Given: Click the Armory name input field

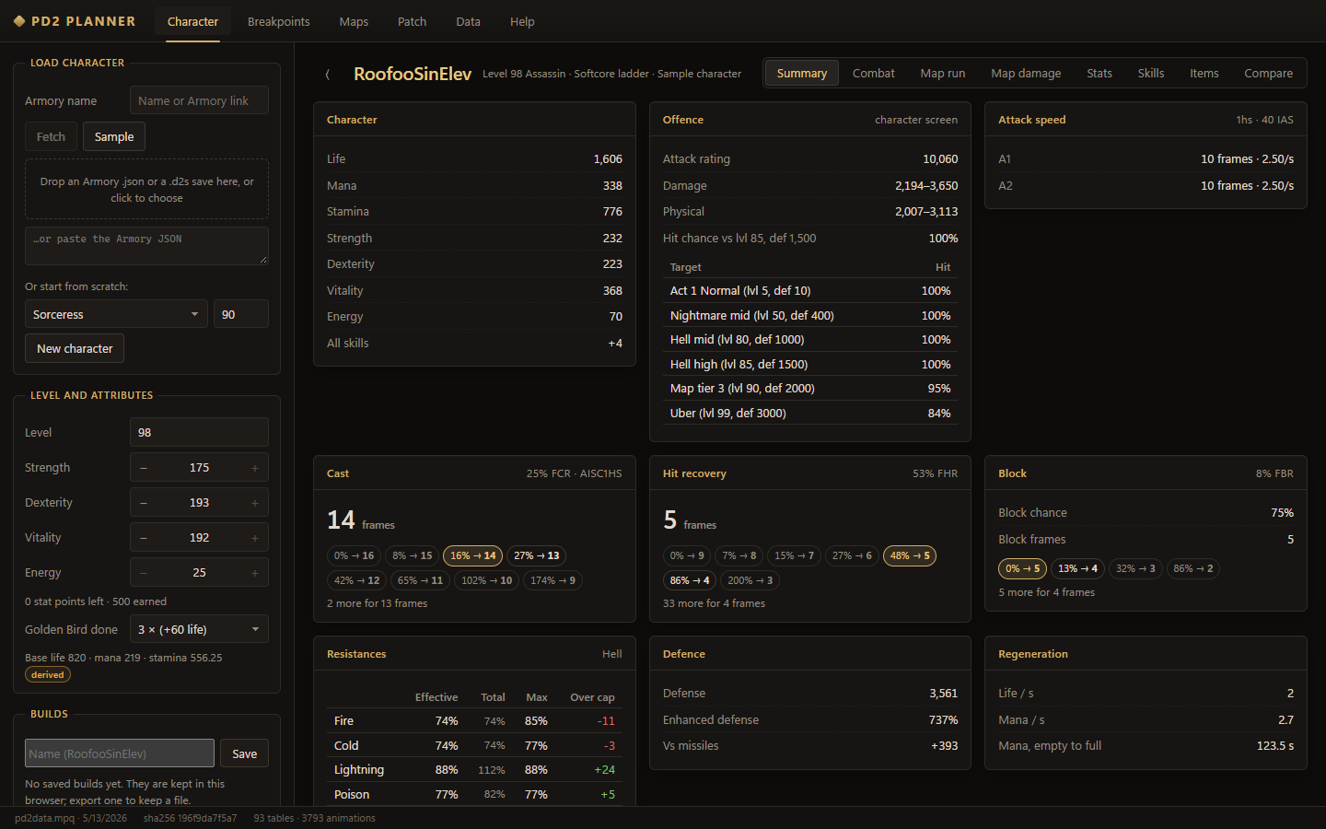Looking at the screenshot, I should point(199,100).
